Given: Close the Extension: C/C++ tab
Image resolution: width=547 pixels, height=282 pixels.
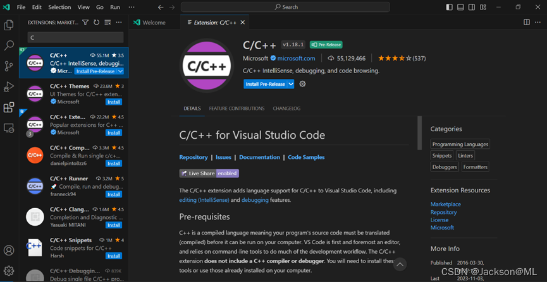Looking at the screenshot, I should 242,23.
